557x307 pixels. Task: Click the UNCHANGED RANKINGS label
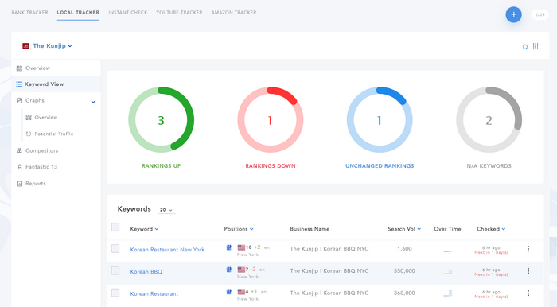tap(380, 165)
